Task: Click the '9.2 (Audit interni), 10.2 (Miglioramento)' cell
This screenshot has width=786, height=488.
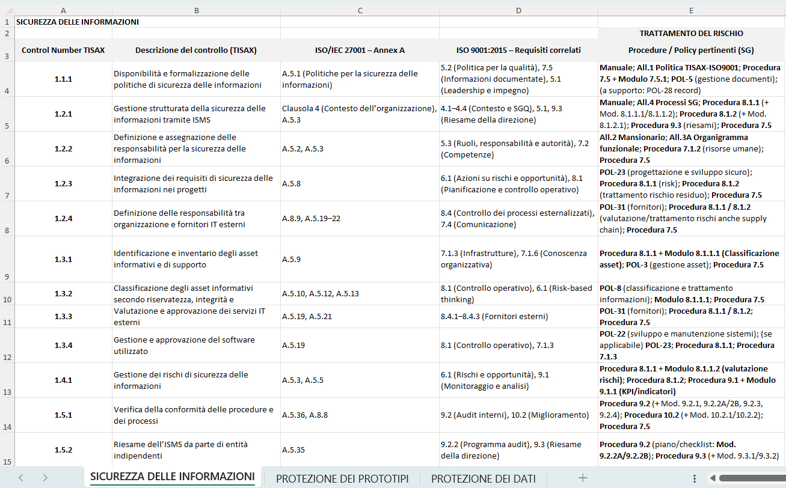Action: point(518,415)
